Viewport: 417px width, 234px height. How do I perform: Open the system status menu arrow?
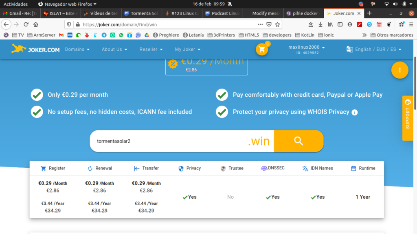(x=411, y=4)
